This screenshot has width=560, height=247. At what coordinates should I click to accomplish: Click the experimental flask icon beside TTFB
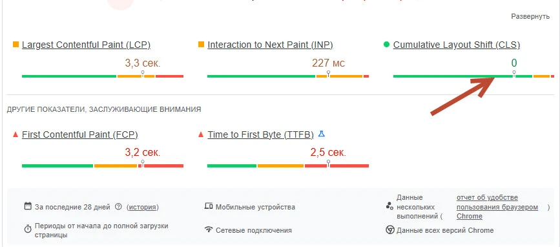coord(322,134)
